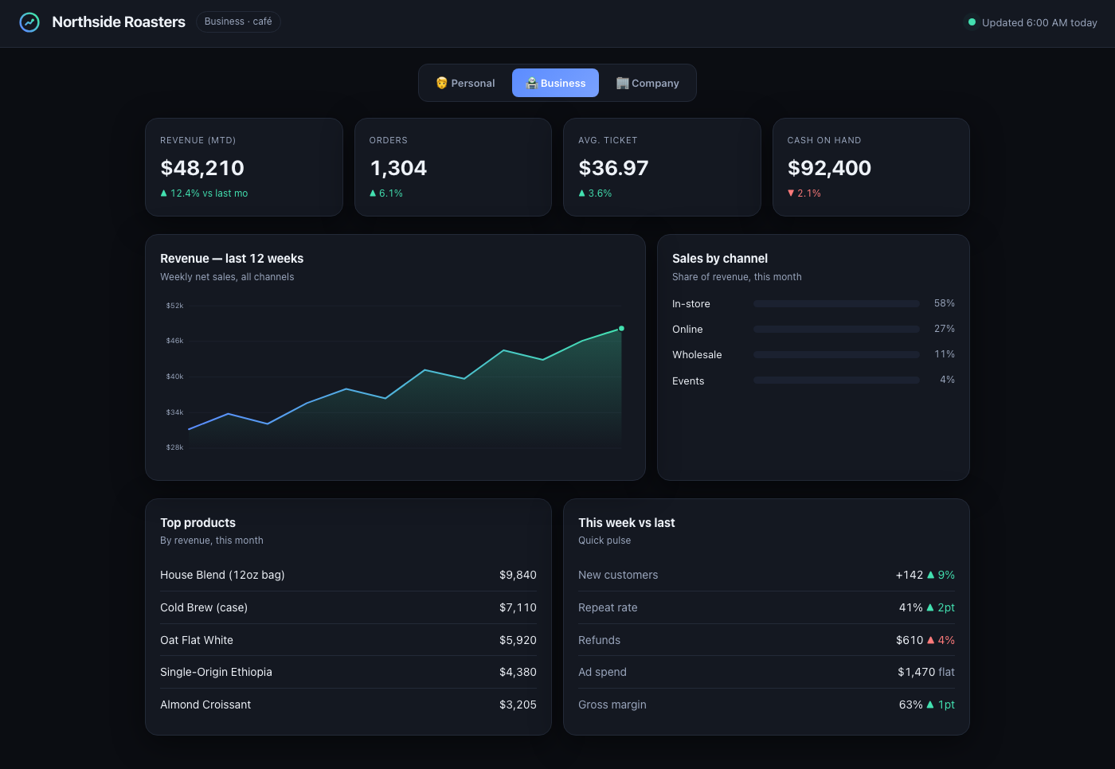Open the Company tab

(x=647, y=83)
